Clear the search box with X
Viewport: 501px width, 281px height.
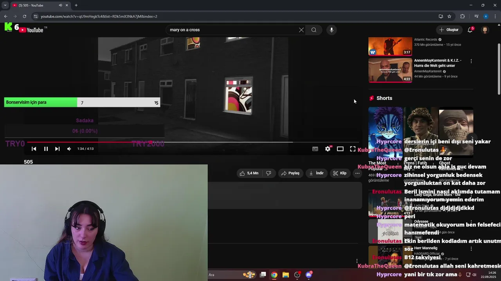coord(301,30)
